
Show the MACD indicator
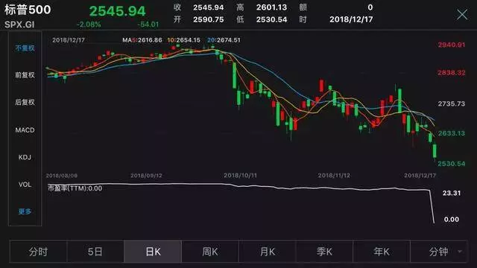point(25,130)
